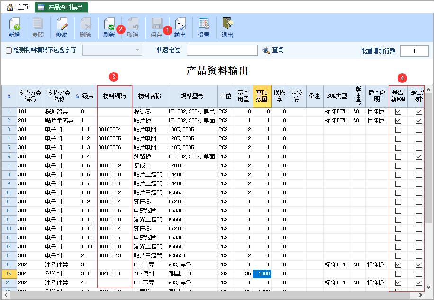
Task: Click vertical scrollbar up arrow
Action: tap(429, 90)
